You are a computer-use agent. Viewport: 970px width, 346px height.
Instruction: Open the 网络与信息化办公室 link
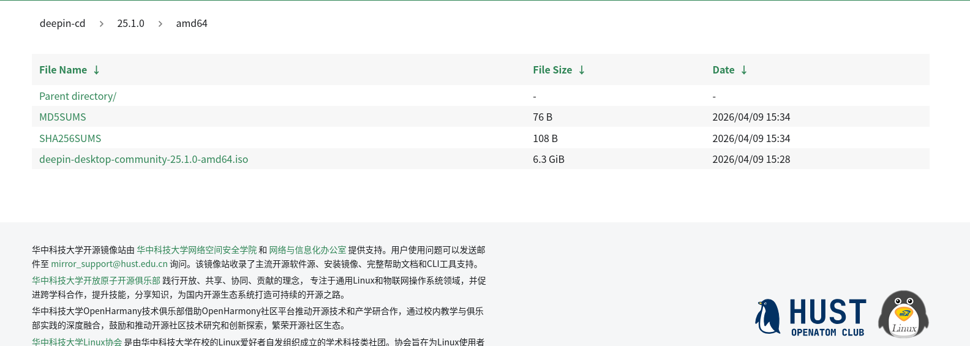pyautogui.click(x=307, y=250)
